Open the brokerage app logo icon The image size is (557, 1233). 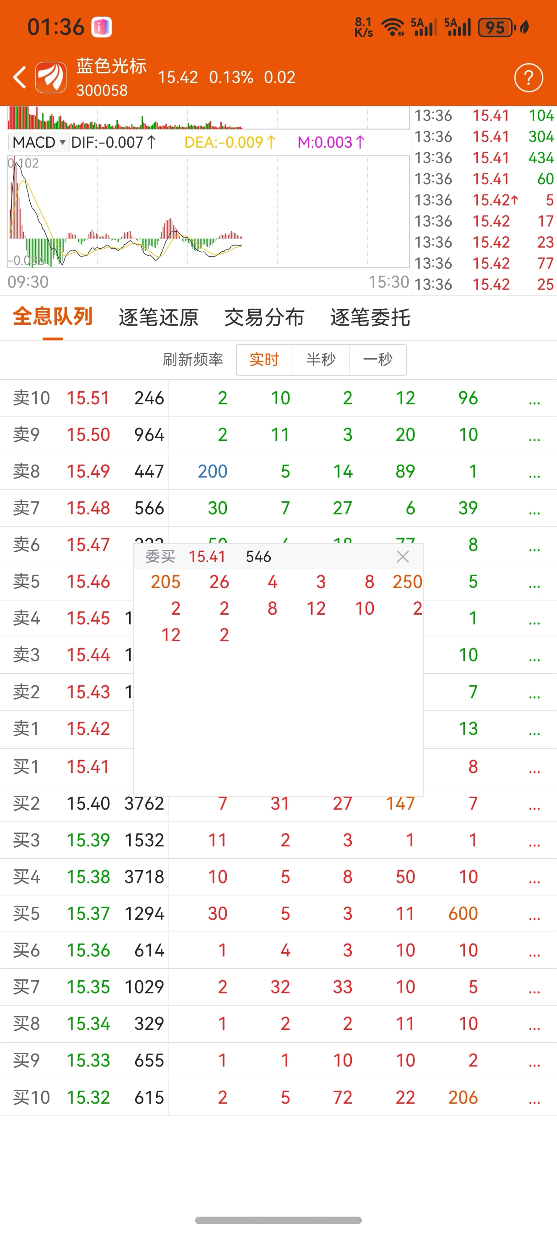(51, 77)
